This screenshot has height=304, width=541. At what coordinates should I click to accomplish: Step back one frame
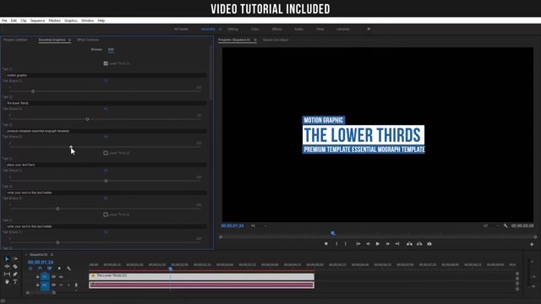tap(368, 244)
